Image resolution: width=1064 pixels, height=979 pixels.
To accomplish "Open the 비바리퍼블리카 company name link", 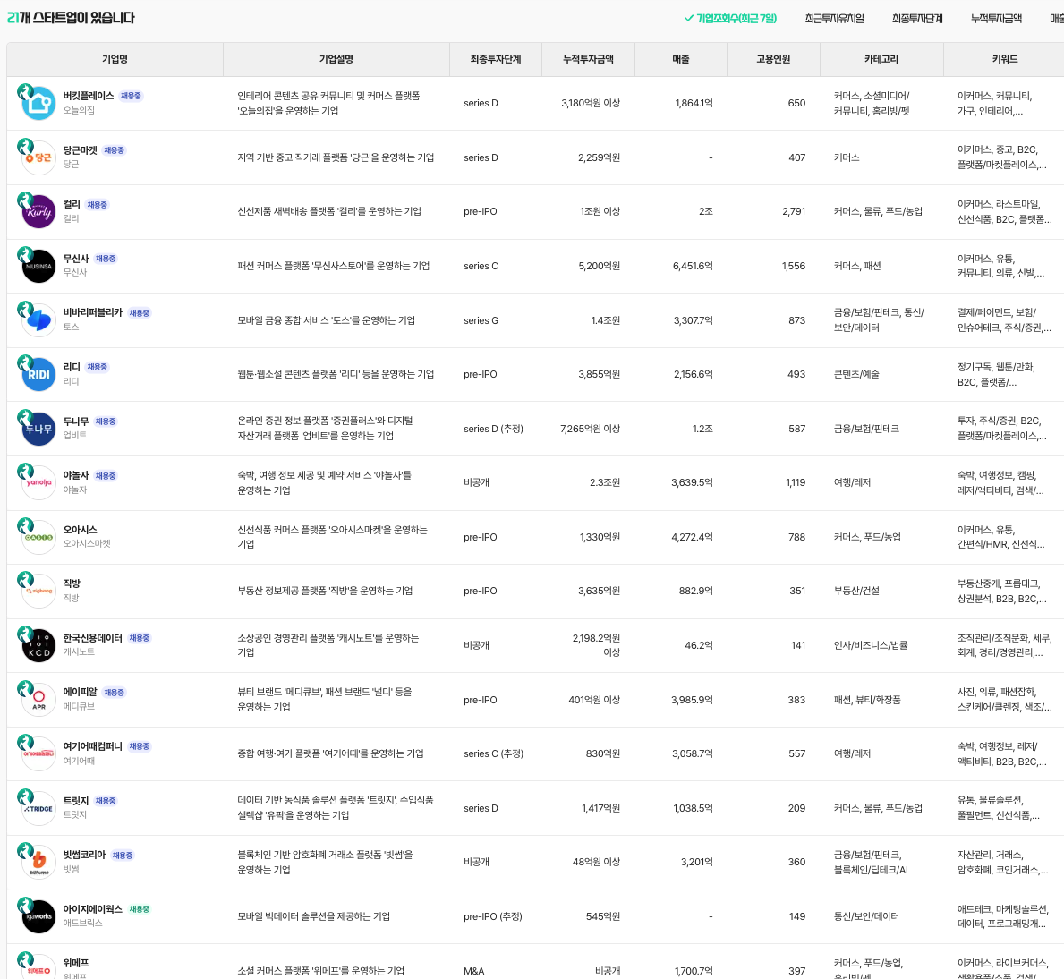I will coord(93,313).
